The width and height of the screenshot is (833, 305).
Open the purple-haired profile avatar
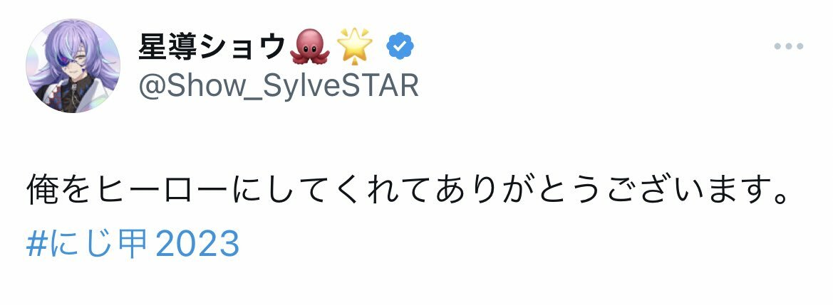(x=73, y=66)
